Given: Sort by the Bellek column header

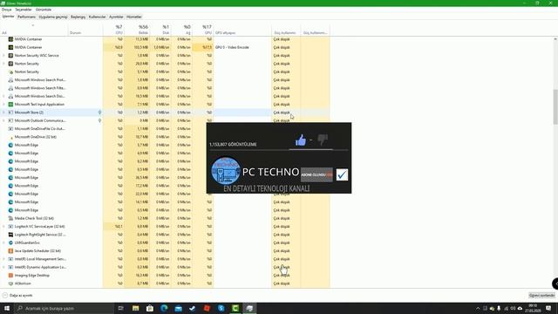Looking at the screenshot, I should point(137,30).
